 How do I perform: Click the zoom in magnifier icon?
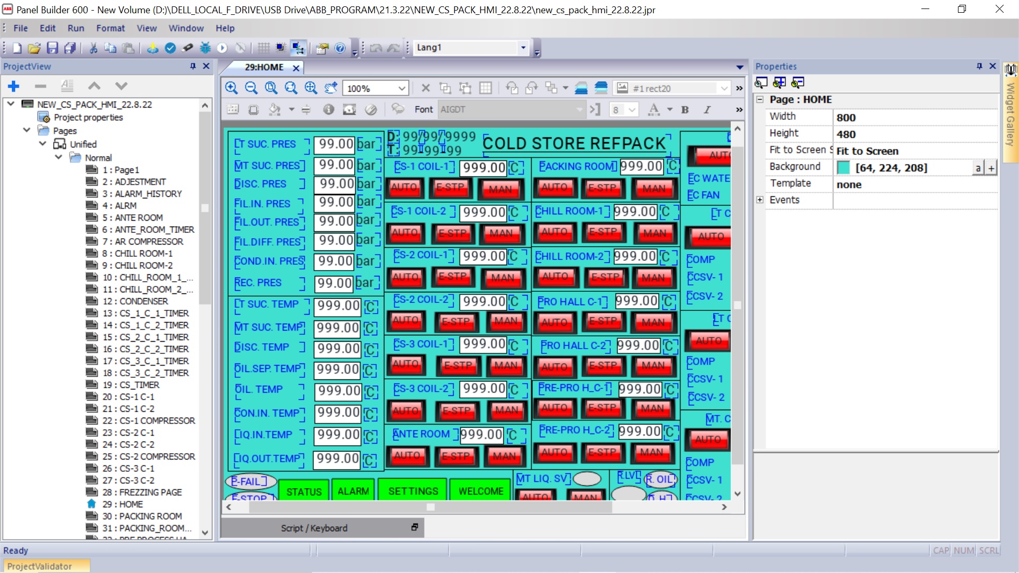(x=231, y=88)
